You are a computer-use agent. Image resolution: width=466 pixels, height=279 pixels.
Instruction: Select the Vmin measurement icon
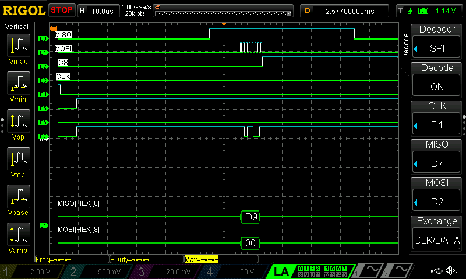pos(19,83)
